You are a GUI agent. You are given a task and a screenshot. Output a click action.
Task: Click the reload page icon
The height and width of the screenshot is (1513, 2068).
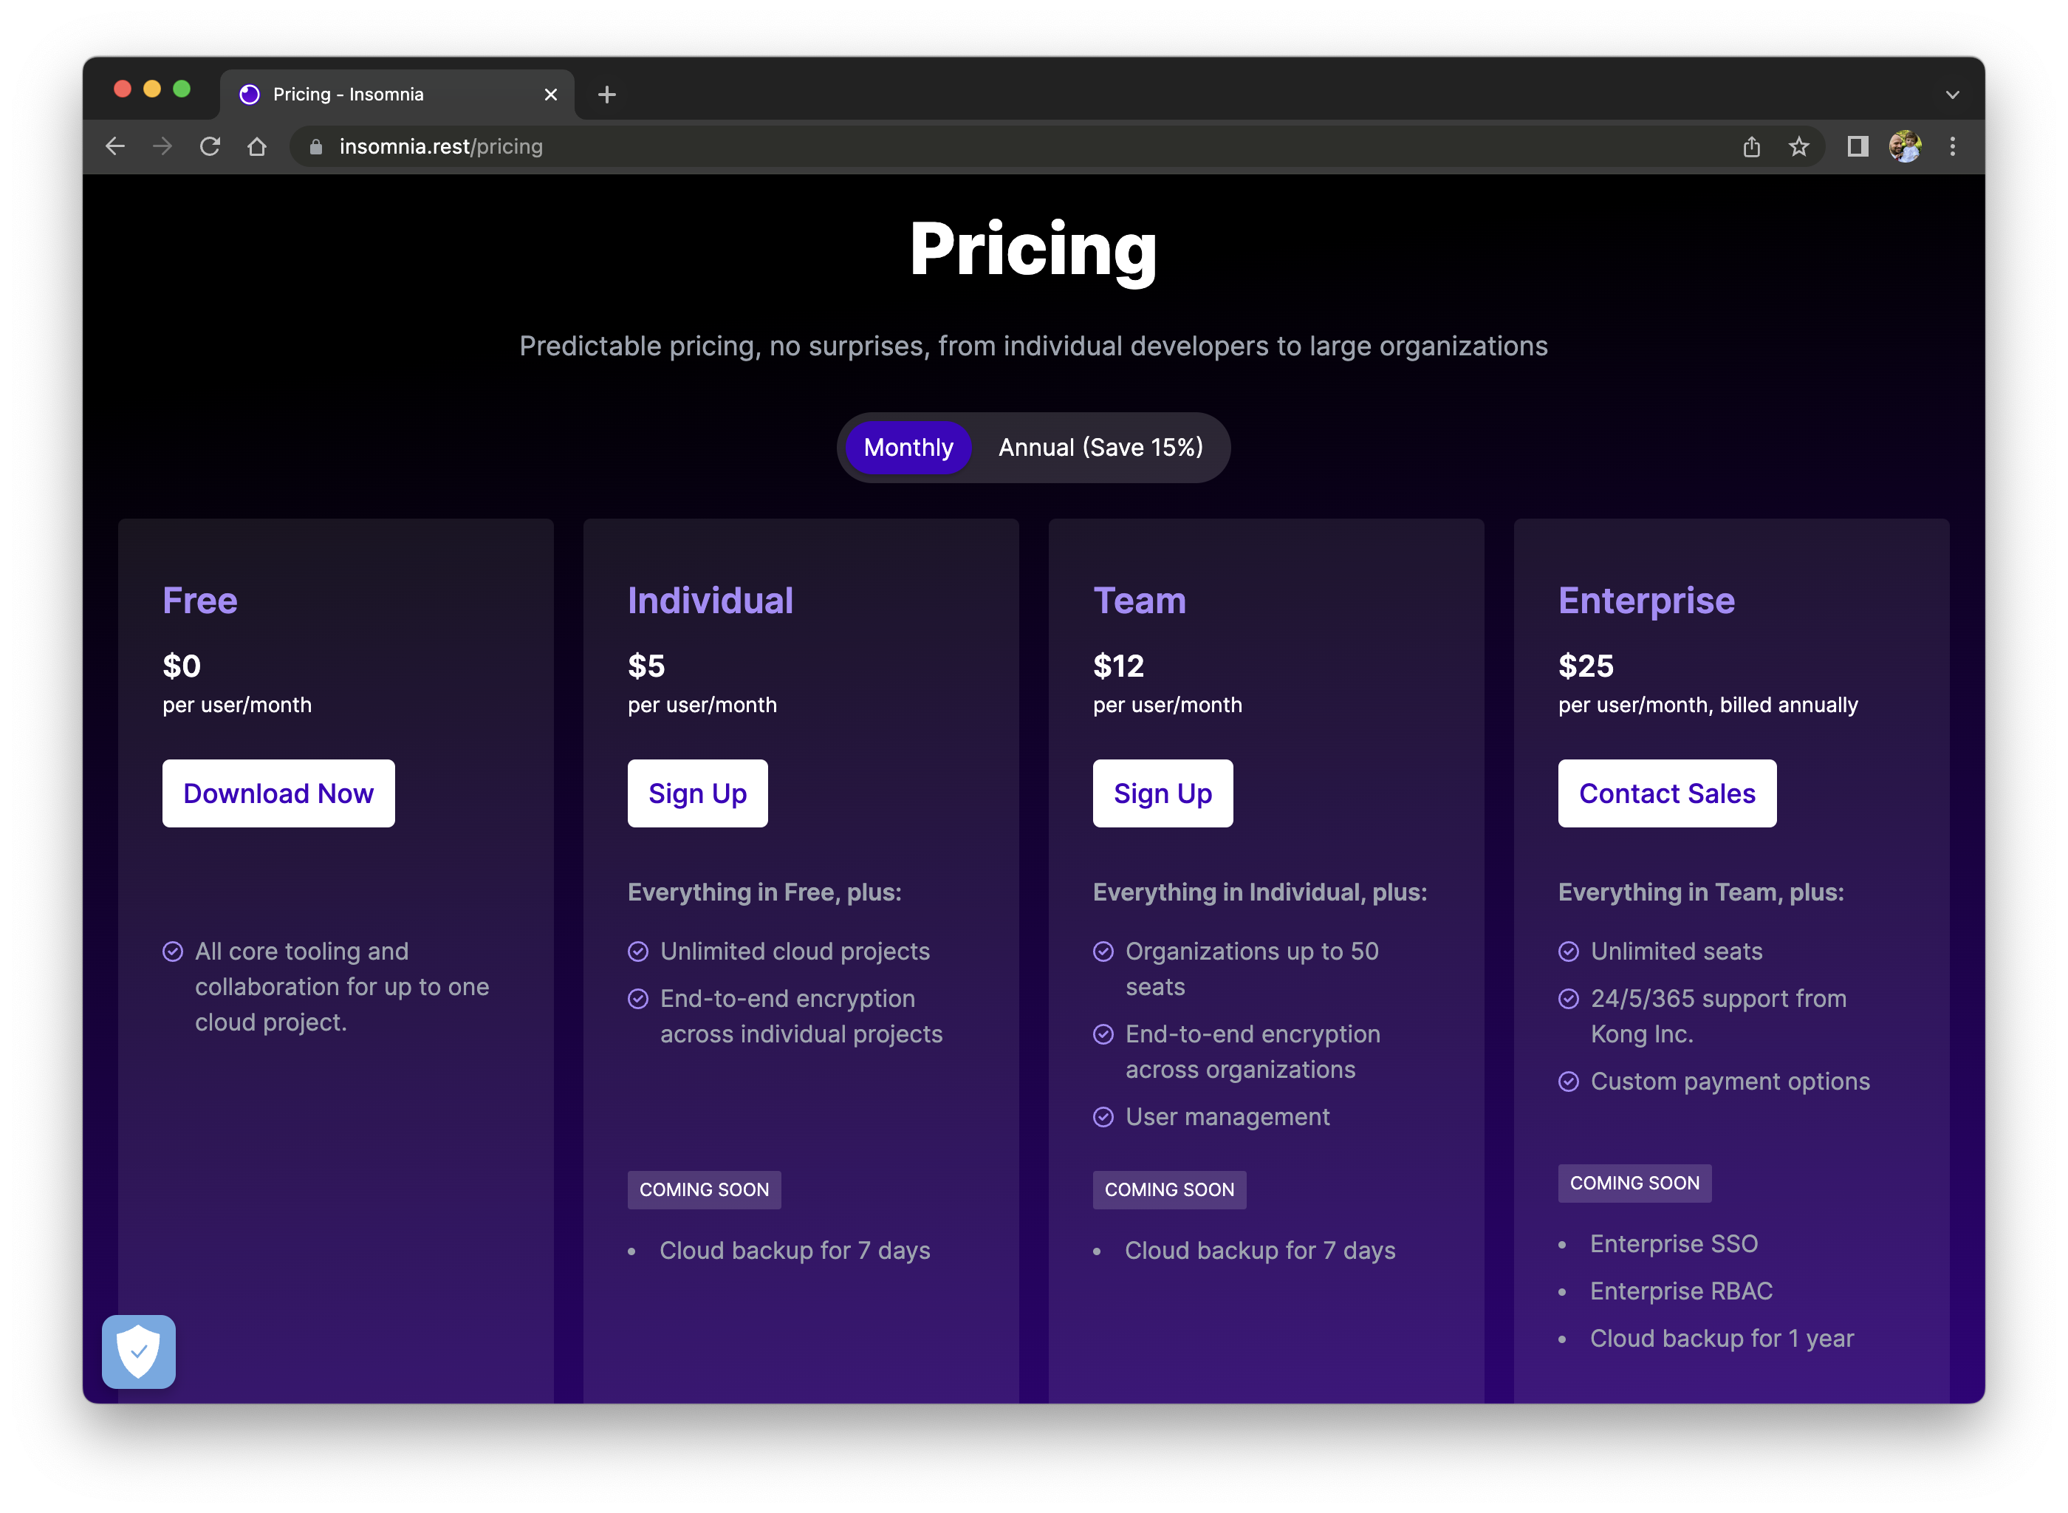coord(210,146)
